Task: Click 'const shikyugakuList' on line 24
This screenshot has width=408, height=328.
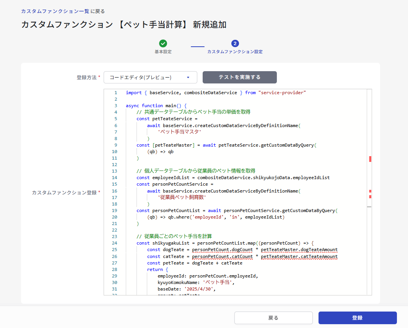Action: tap(163, 243)
